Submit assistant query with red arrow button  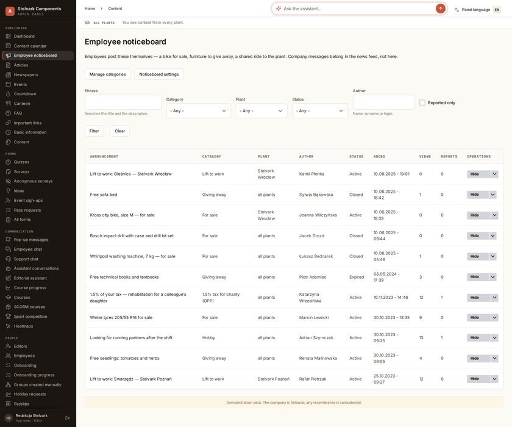coord(441,9)
